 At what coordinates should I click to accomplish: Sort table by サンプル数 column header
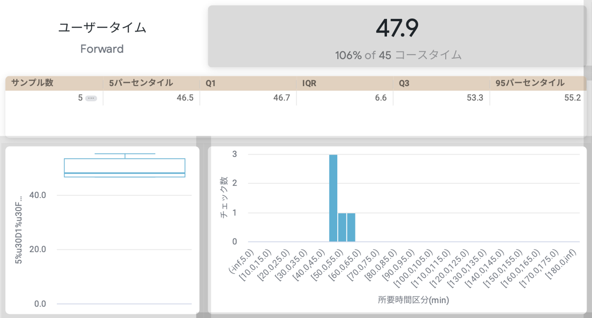coord(32,83)
